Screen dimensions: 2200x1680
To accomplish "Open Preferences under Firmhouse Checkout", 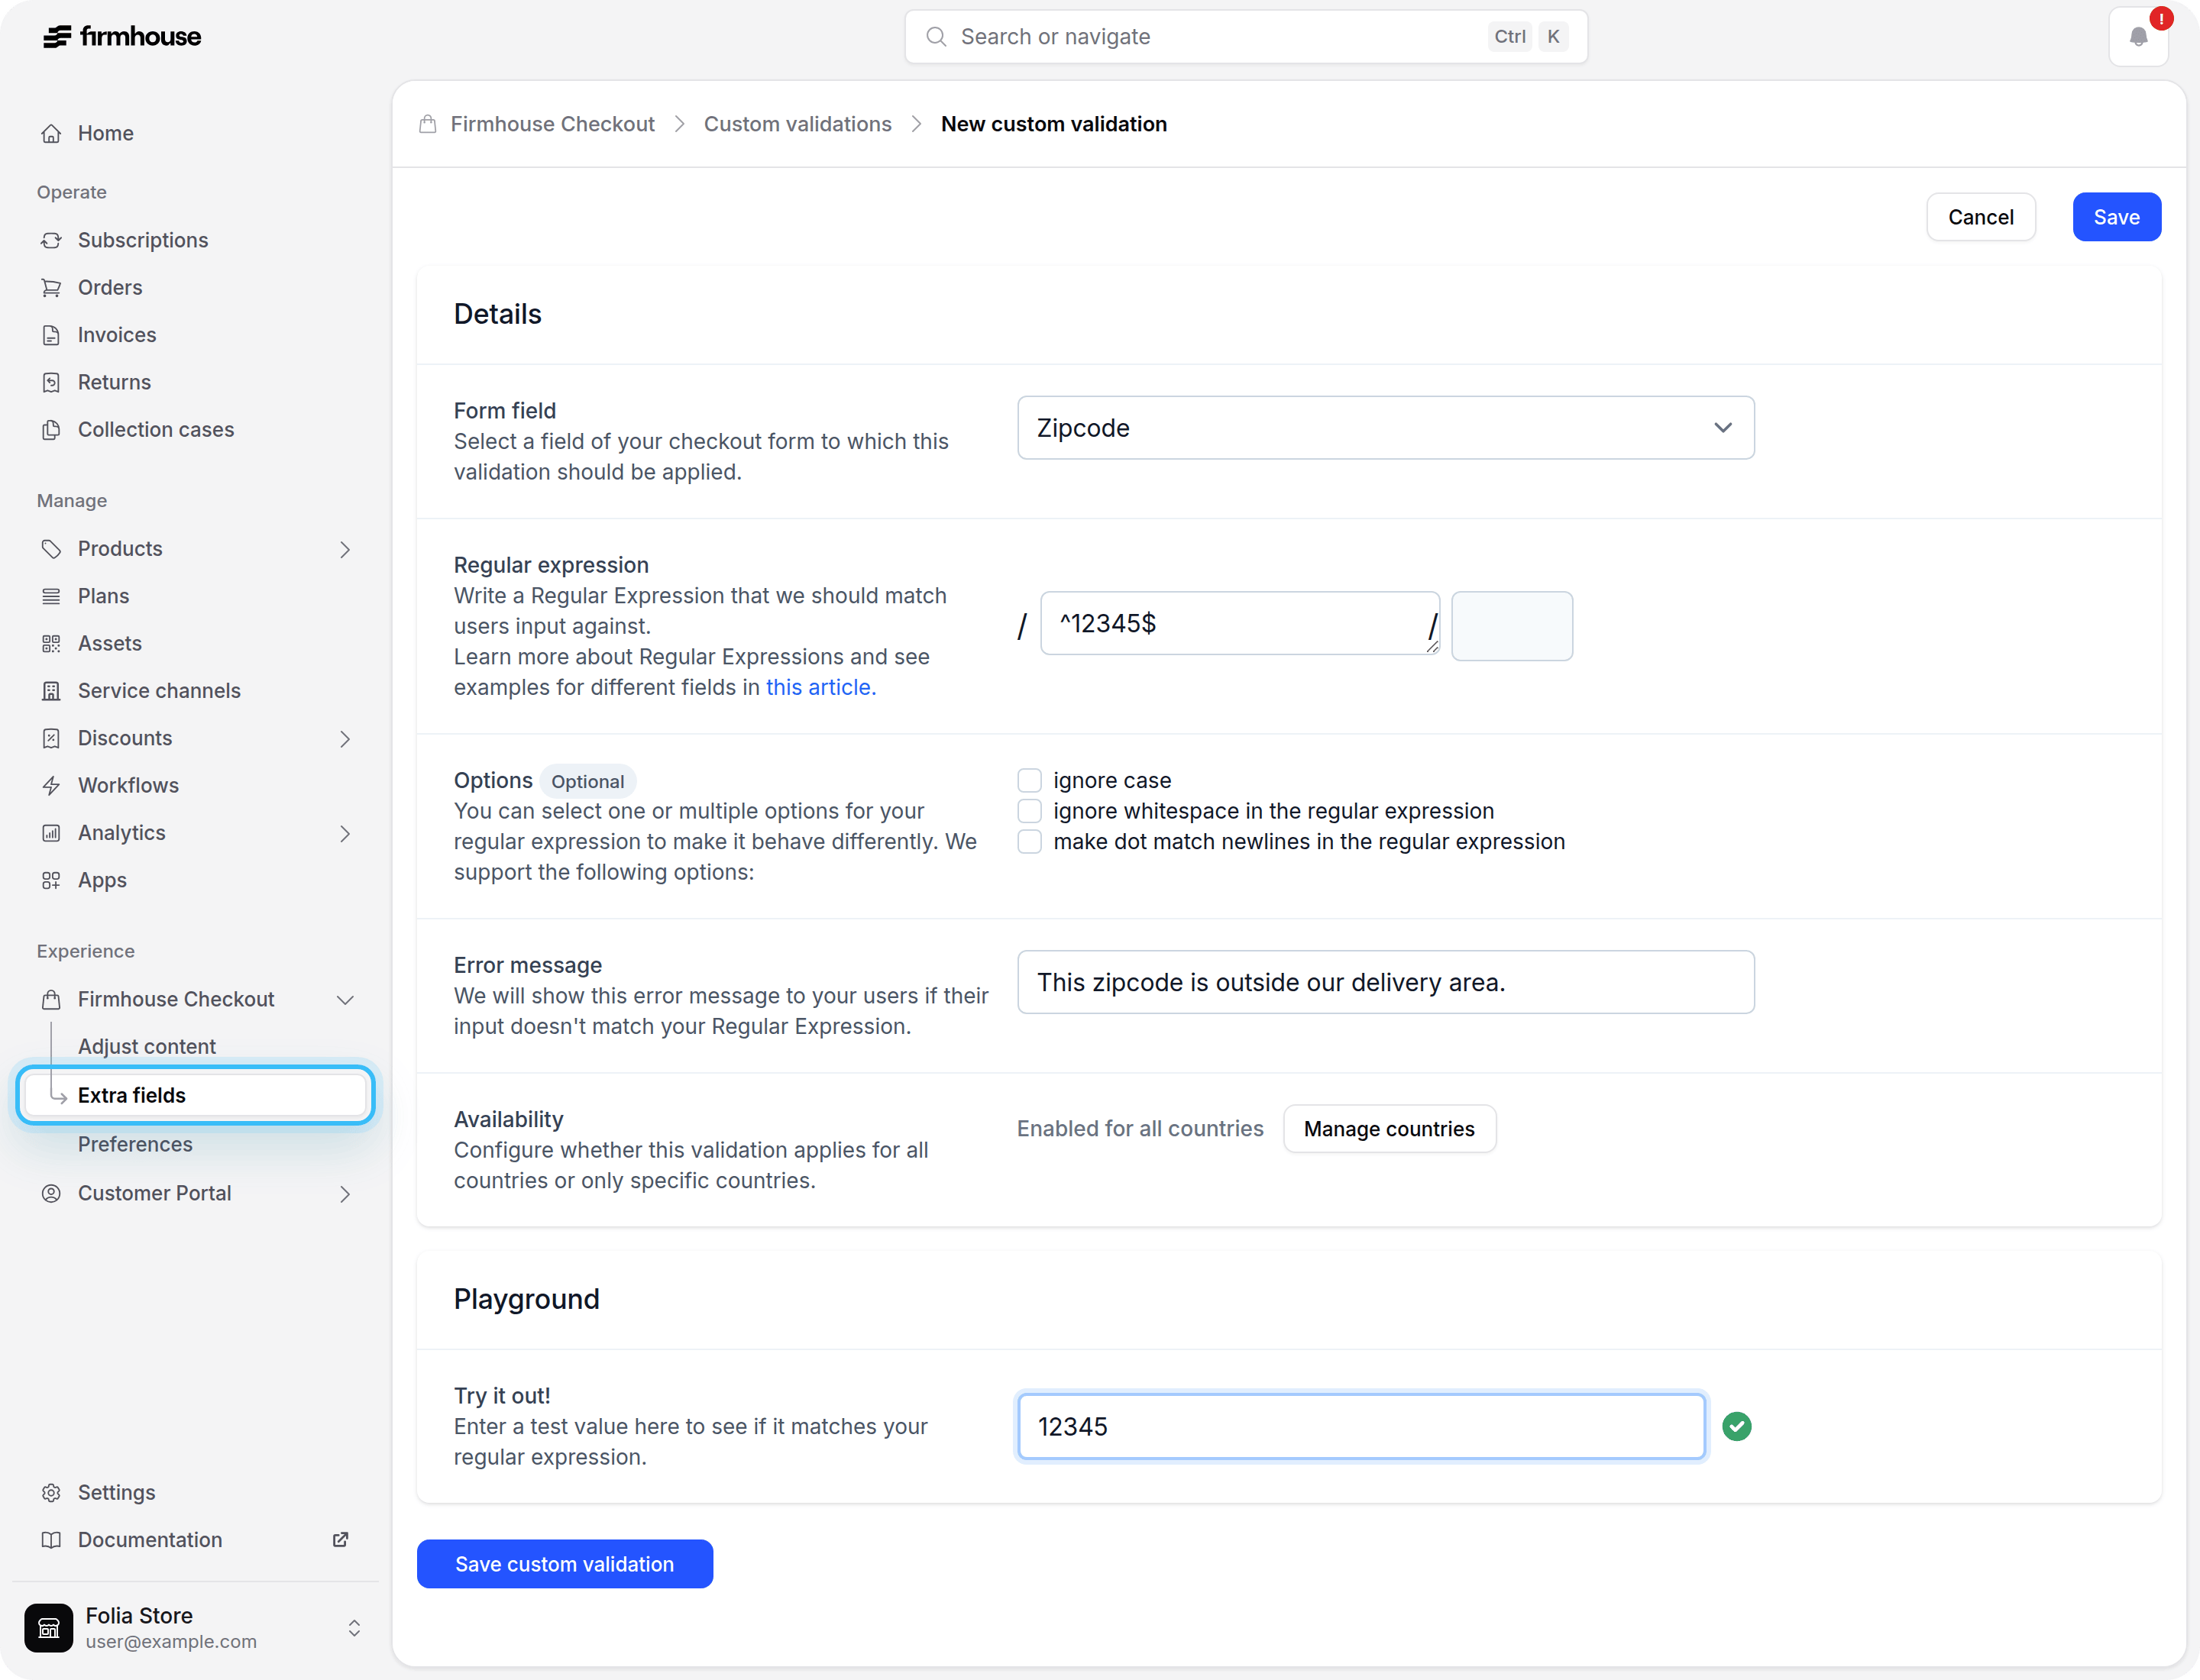I will [135, 1144].
